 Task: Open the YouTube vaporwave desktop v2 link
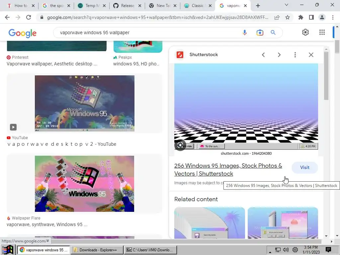61,144
